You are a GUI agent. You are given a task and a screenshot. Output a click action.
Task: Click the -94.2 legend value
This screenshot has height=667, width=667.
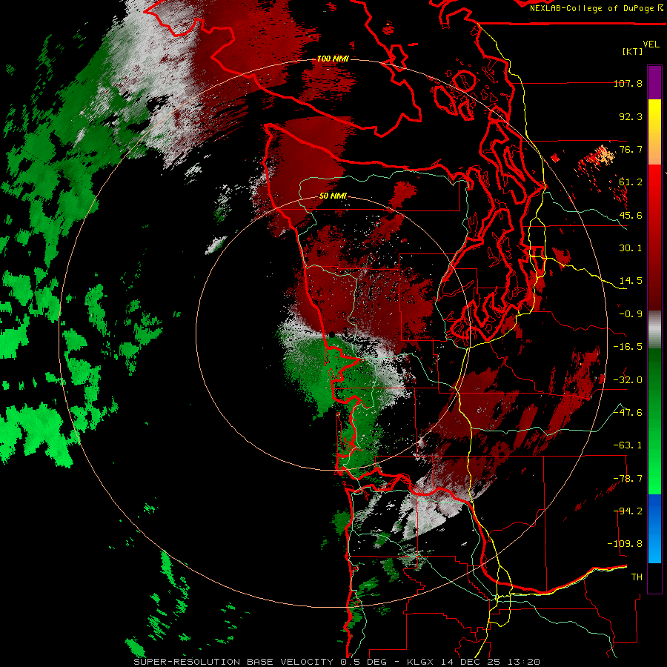[628, 511]
